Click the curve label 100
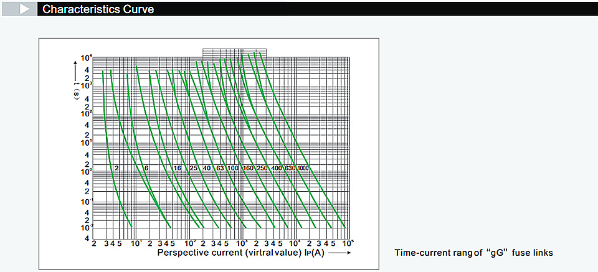 (x=232, y=168)
